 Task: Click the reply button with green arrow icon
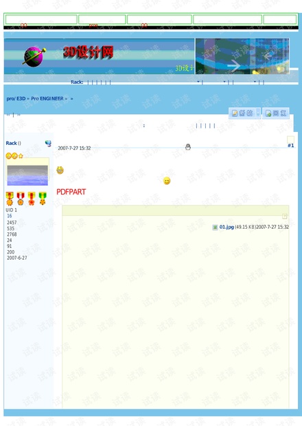pos(276,113)
